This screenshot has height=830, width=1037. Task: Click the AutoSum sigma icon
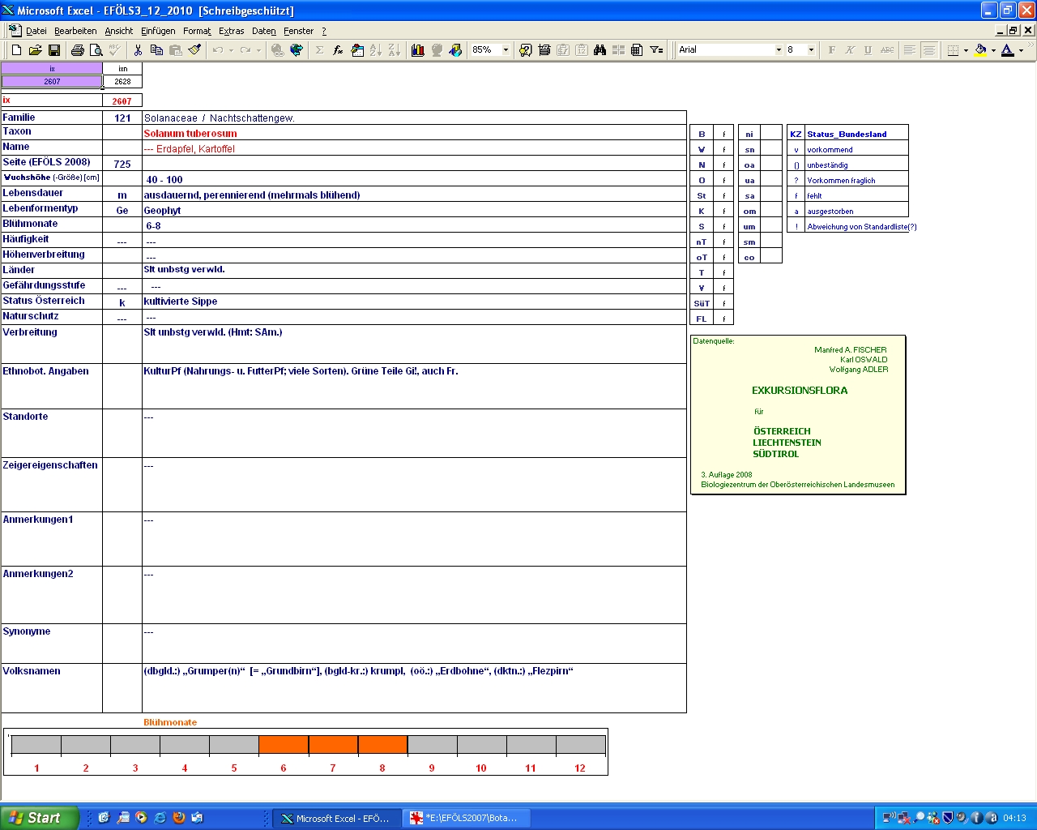coord(319,50)
